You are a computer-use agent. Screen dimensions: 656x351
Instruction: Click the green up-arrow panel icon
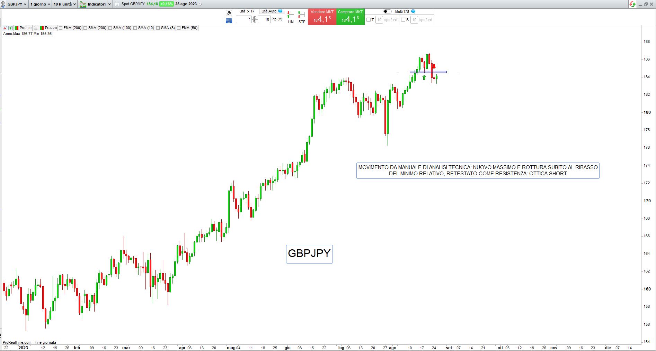coord(10,28)
